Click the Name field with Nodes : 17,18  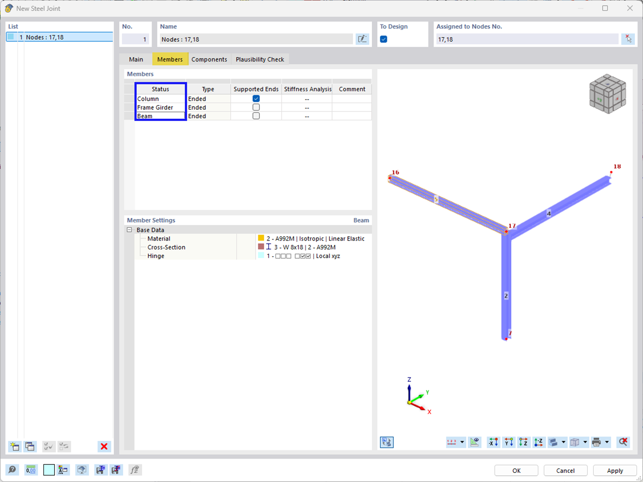pyautogui.click(x=257, y=39)
